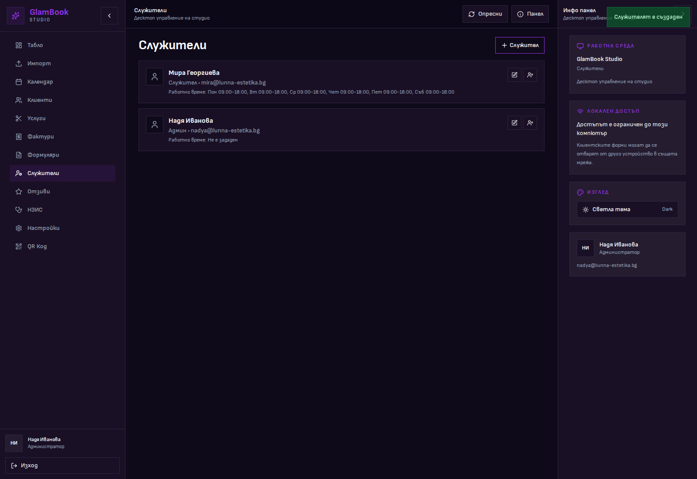Screen dimensions: 697x479
Task: Click Мира Георгиева's avatar icon
Action: coord(155,77)
